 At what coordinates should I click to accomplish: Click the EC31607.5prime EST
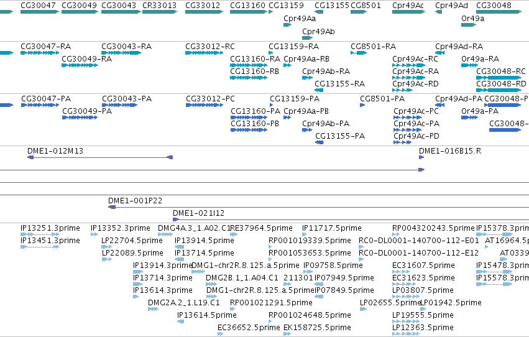tap(401, 272)
